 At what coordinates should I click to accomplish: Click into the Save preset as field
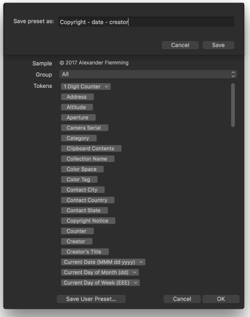point(146,22)
